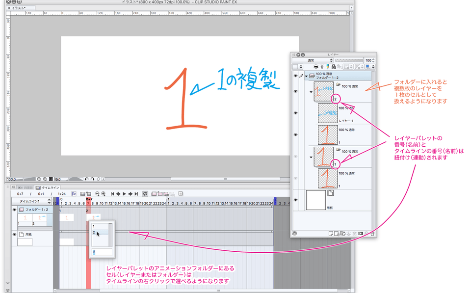Viewport: 471px width, 293px height.
Task: Toggle visibility of レイヤー 1 layer
Action: pos(295,113)
